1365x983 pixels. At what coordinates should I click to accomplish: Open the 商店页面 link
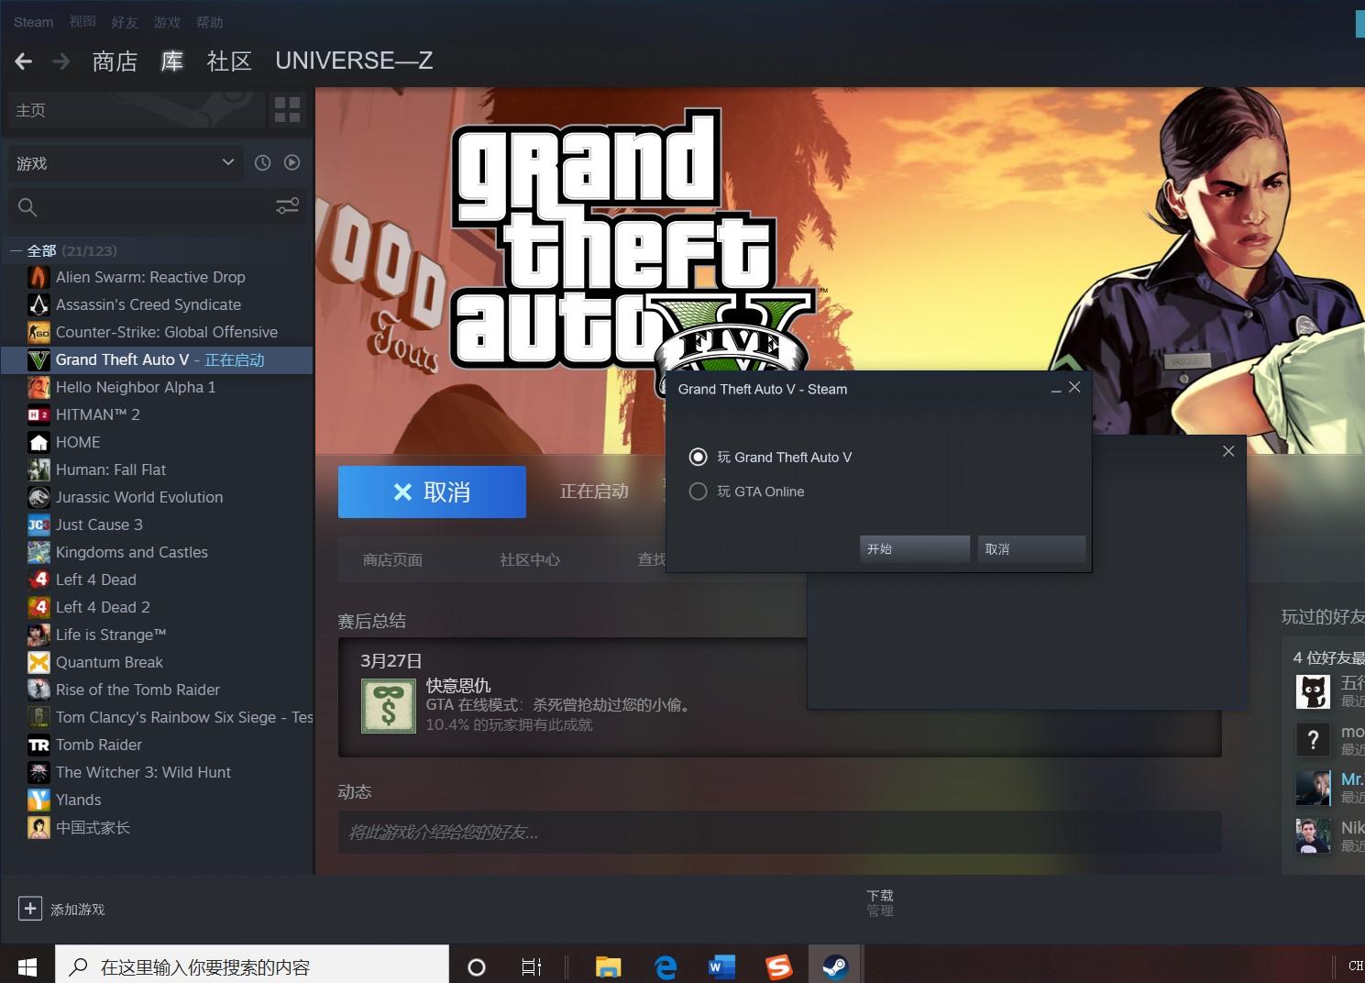coord(392,559)
